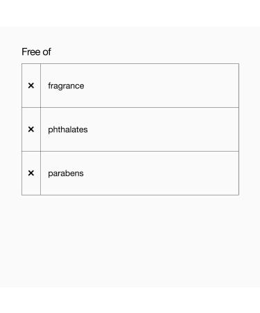Choose the parabens label text
260x313 pixels.
coord(66,174)
